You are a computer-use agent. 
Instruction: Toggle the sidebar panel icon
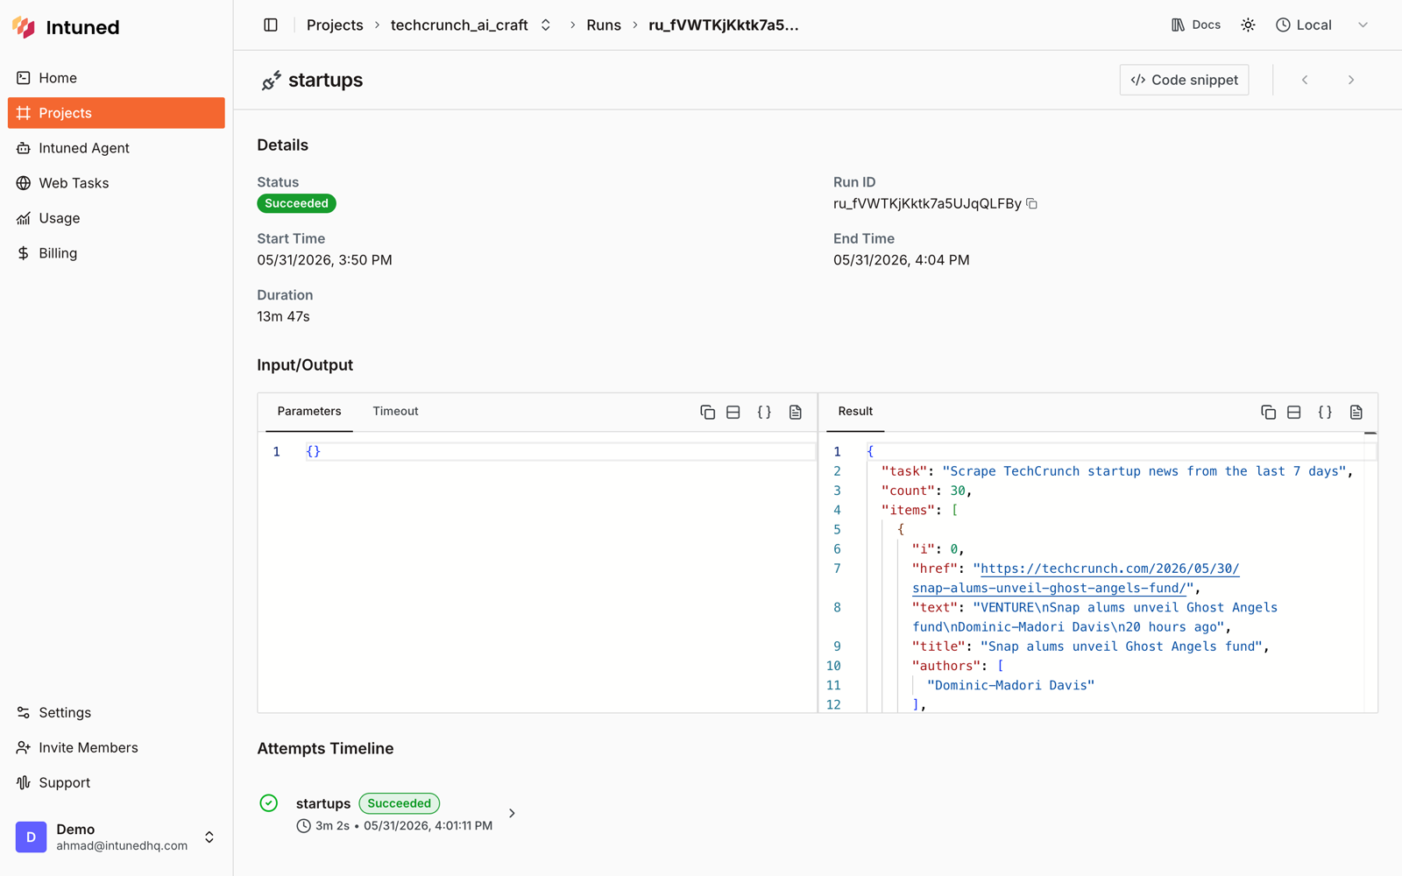pos(271,25)
